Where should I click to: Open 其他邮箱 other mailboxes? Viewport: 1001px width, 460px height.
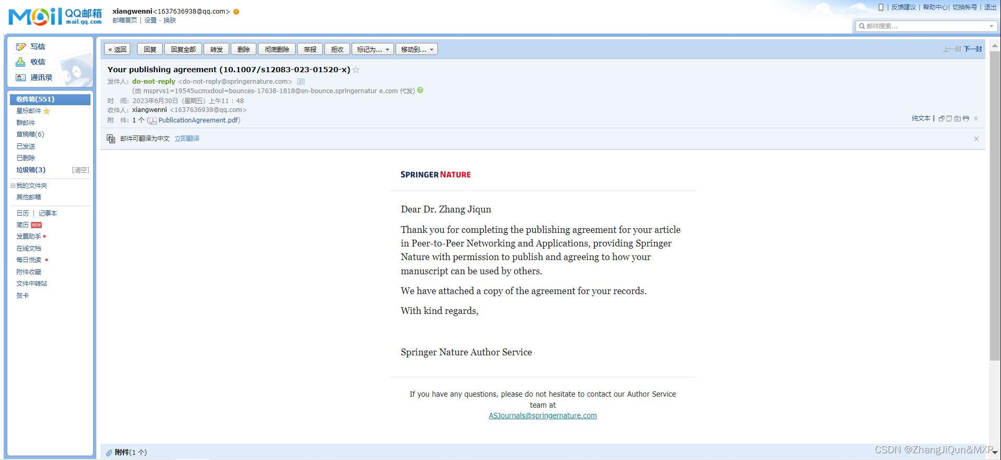click(28, 197)
